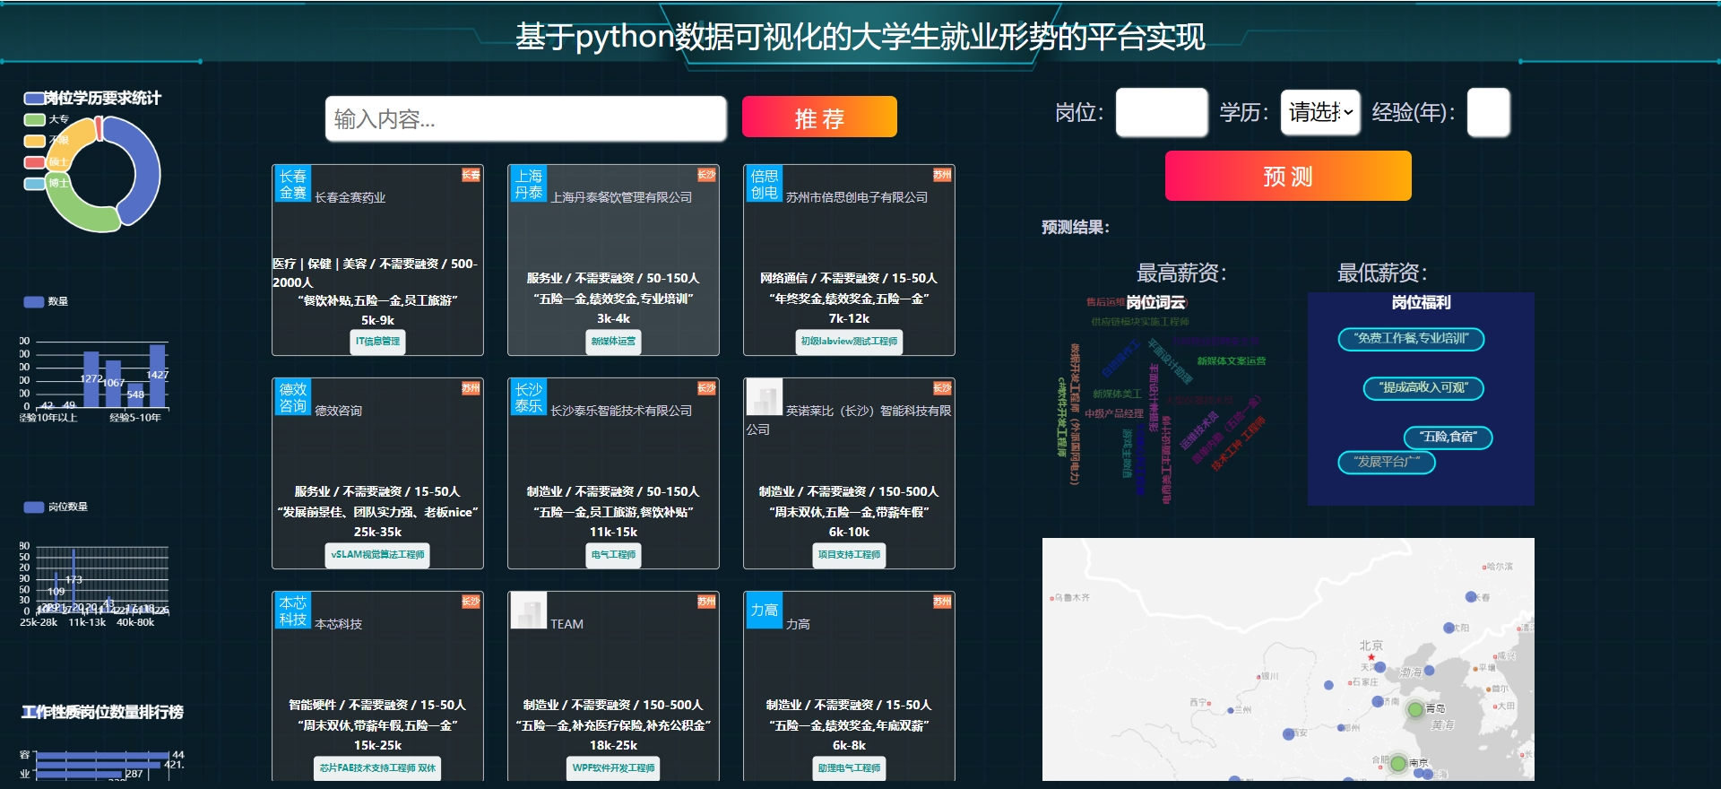
Task: Click the 1427 bar in experience chart
Action: 157,376
